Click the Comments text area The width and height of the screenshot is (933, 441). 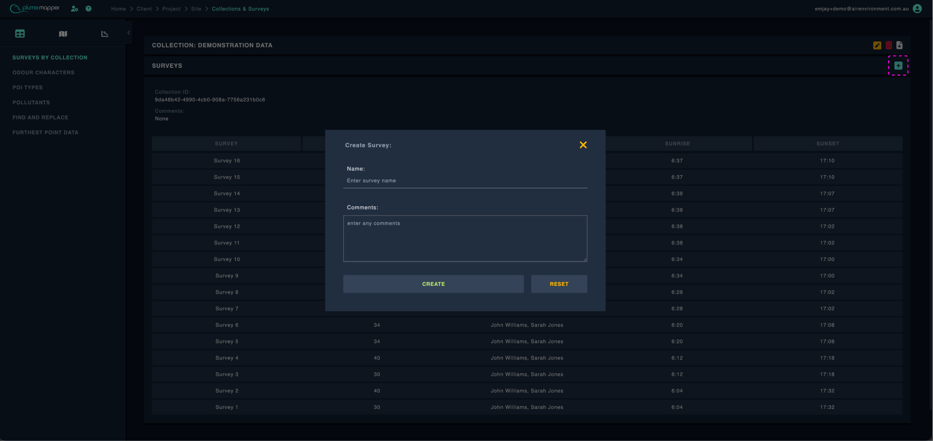click(465, 239)
